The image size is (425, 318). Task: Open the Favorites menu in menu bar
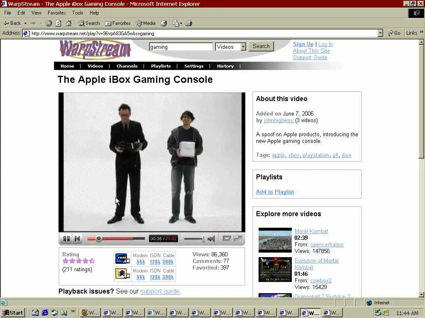56,13
